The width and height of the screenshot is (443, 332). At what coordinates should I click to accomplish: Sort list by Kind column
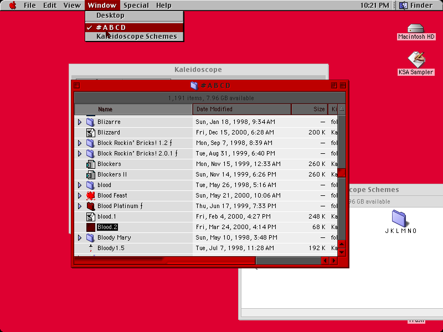[333, 109]
